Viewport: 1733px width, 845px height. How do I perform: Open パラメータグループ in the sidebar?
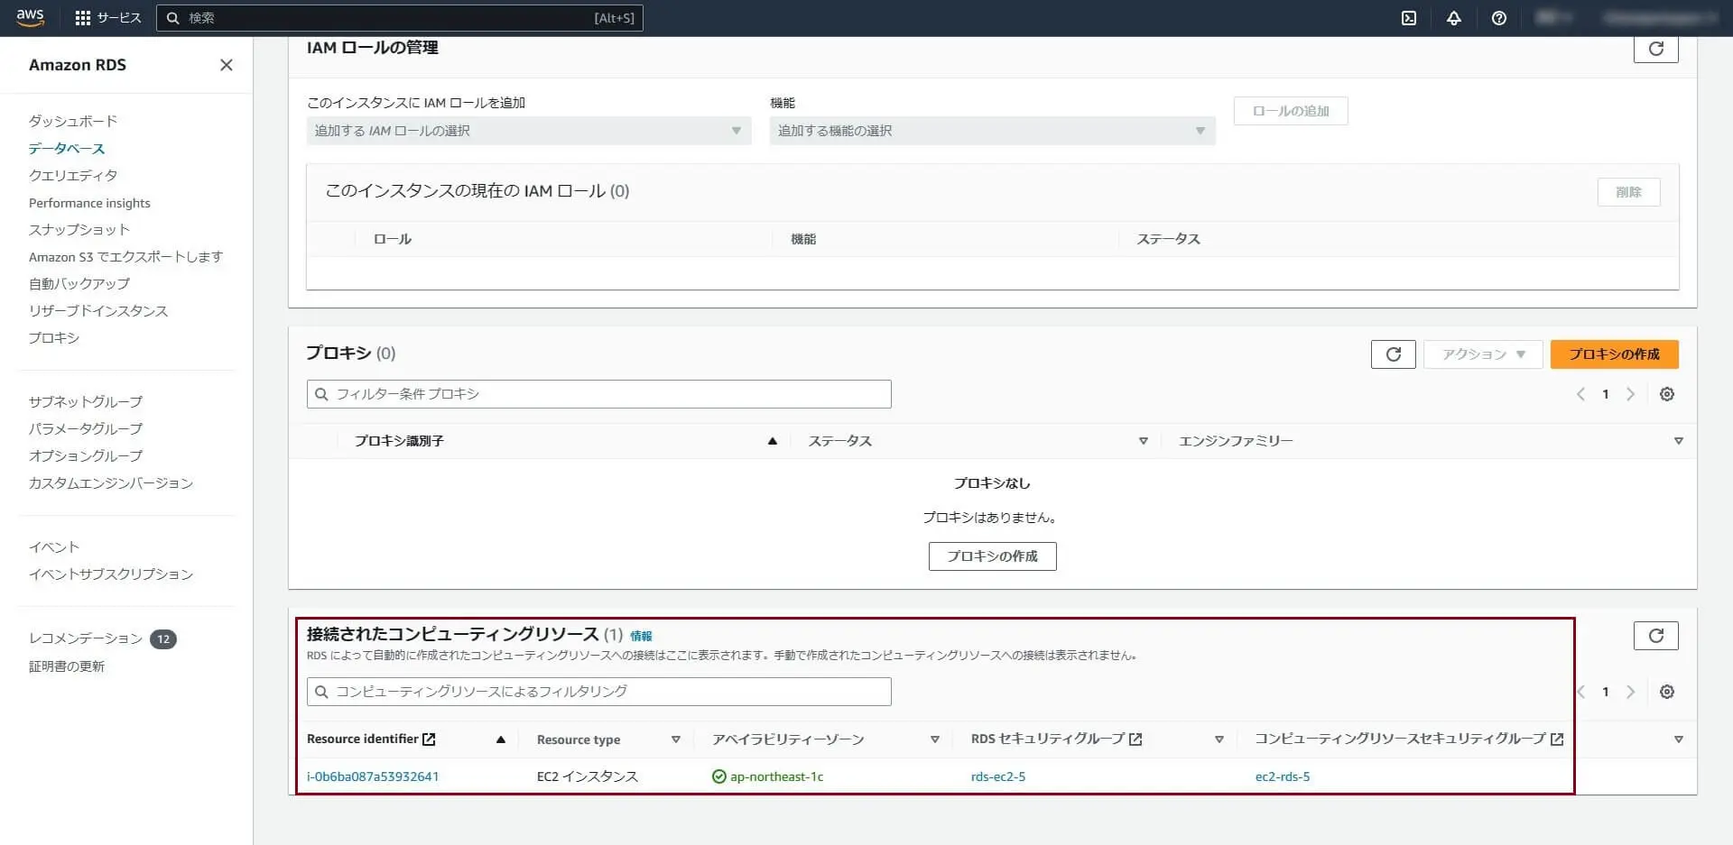pos(86,428)
